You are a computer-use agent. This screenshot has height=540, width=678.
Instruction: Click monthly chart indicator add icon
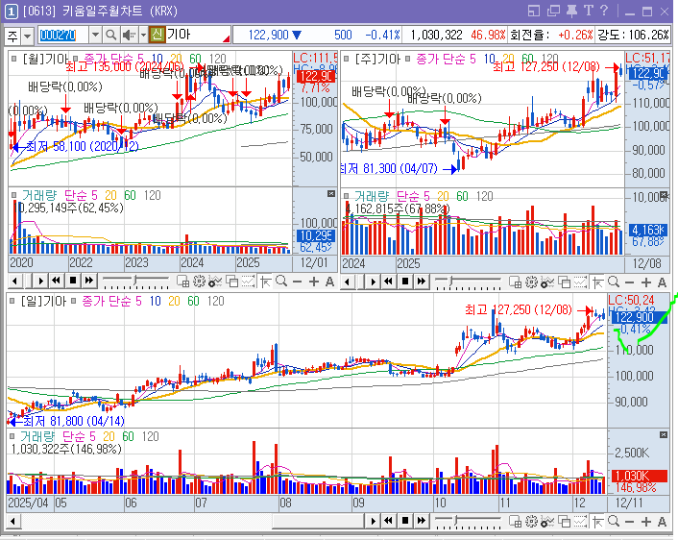[215, 282]
